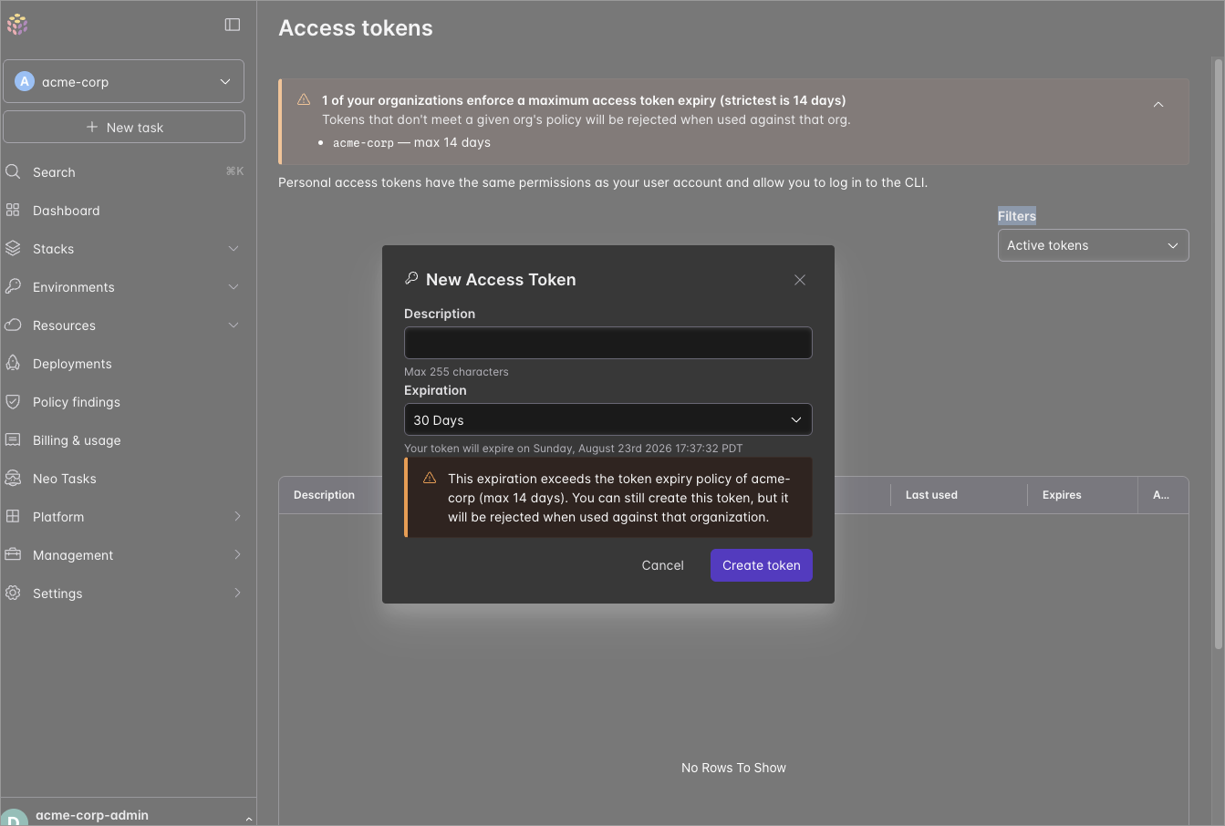Expand the Settings submenu arrow
1225x826 pixels.
coord(237,593)
